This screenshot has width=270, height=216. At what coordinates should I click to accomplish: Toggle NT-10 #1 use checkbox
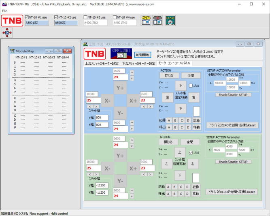tap(27, 17)
